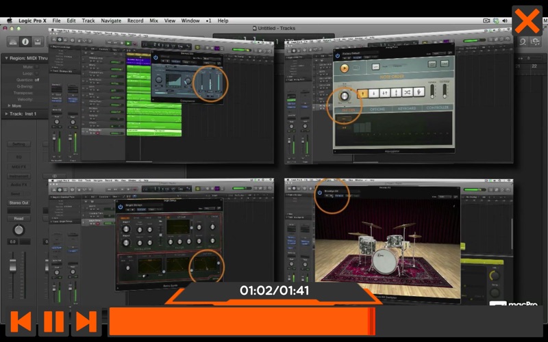The image size is (548, 342).
Task: Click the Read automation mode button
Action: [x=18, y=218]
